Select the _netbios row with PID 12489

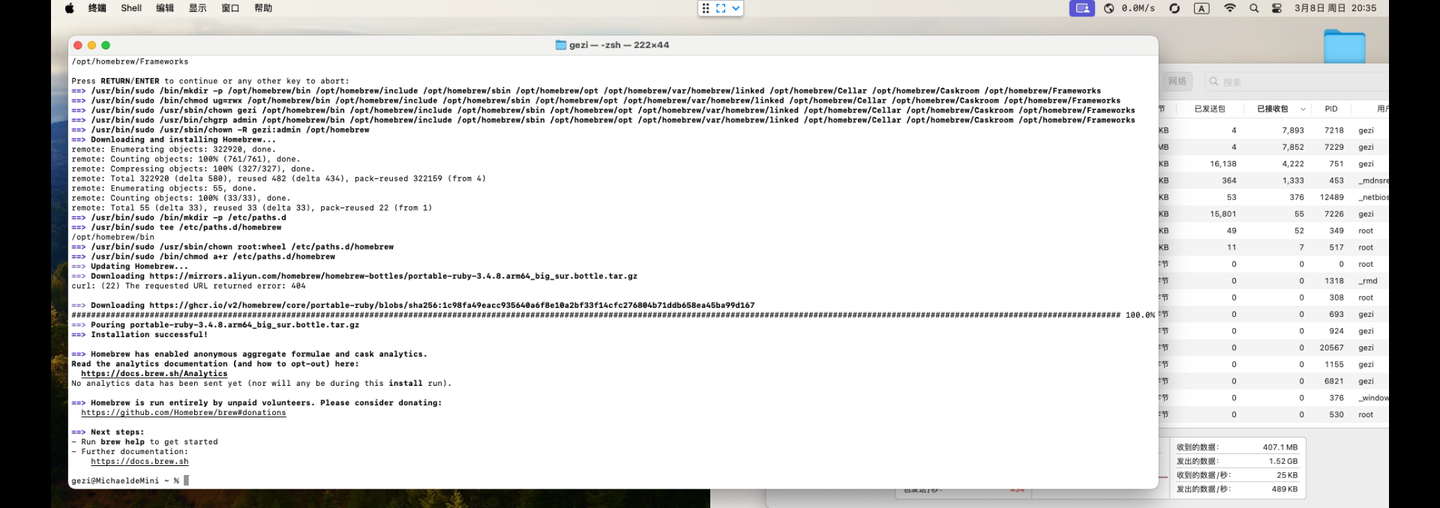point(1273,197)
